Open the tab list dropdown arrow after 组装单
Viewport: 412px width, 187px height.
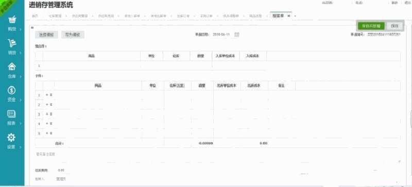[x=295, y=16]
